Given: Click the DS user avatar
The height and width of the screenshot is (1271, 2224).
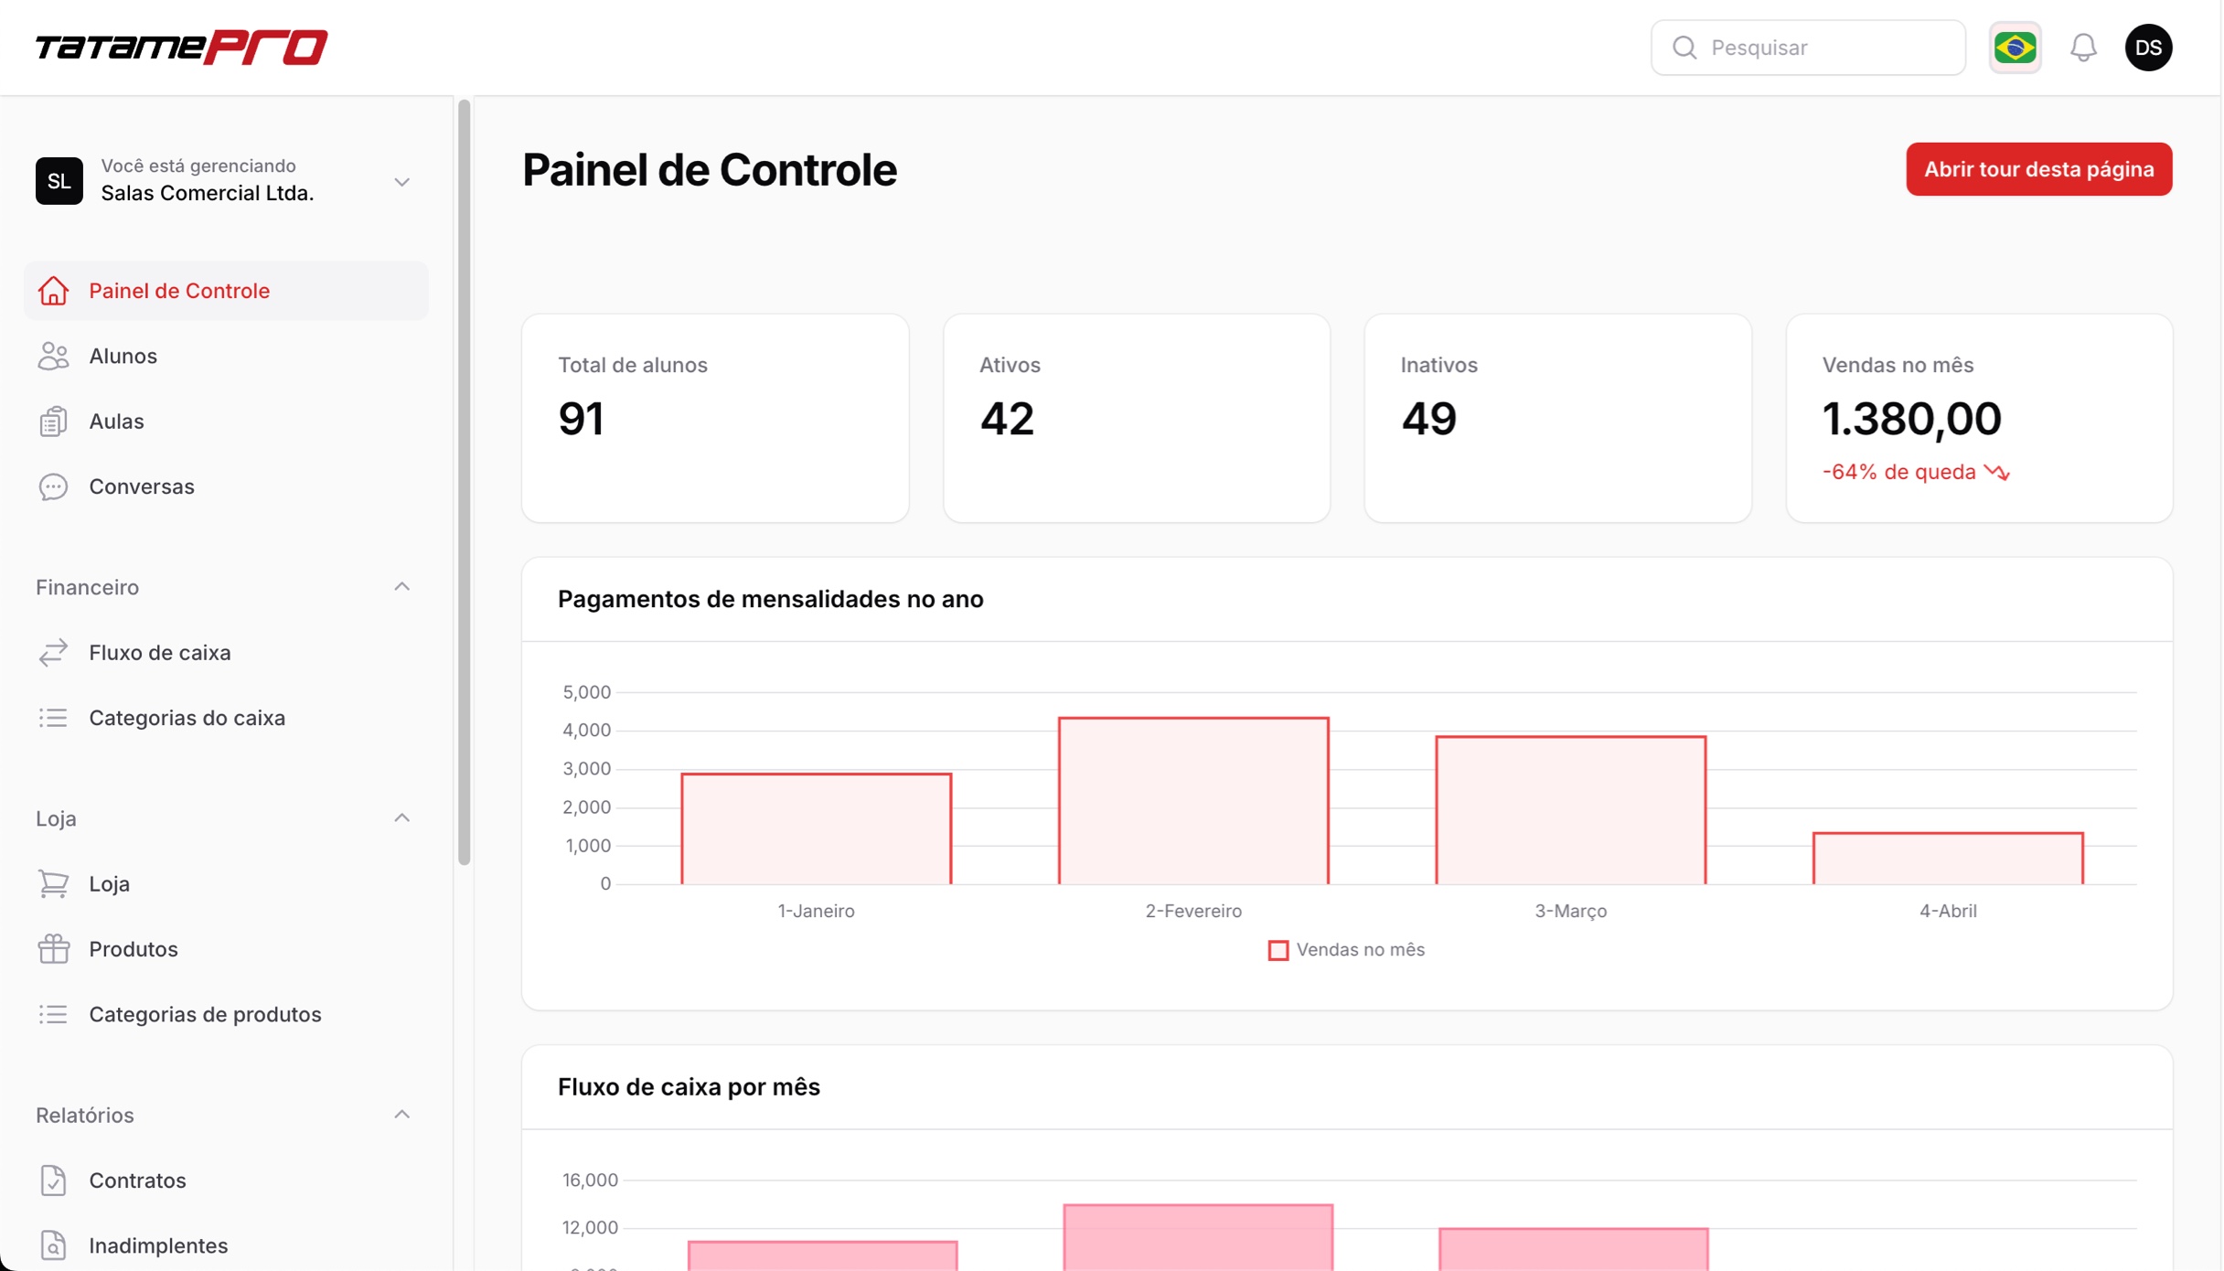Looking at the screenshot, I should point(2147,48).
